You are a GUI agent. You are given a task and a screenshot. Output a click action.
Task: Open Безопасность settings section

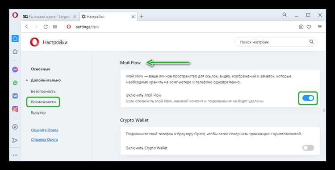pyautogui.click(x=43, y=91)
